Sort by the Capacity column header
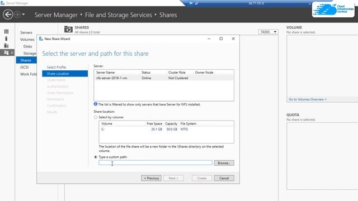358x201 pixels. pyautogui.click(x=171, y=123)
